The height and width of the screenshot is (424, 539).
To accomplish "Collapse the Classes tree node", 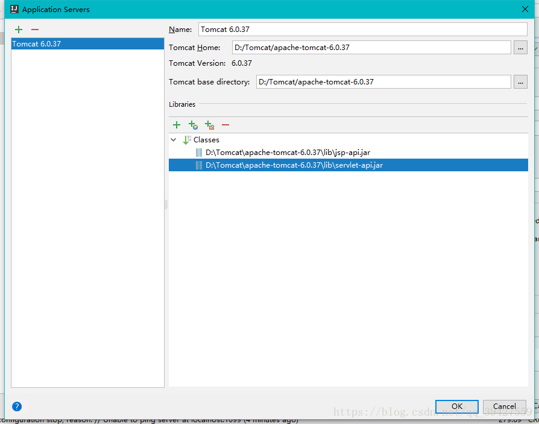I will [x=174, y=139].
